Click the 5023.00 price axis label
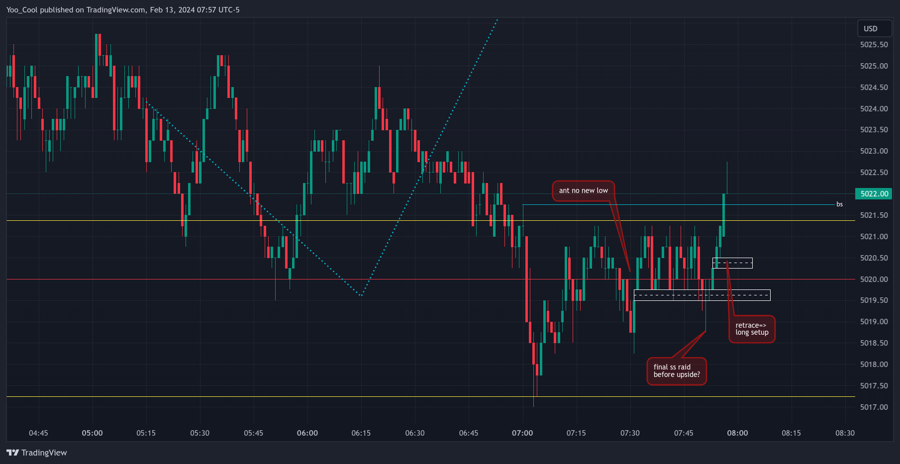The height and width of the screenshot is (464, 900). (x=874, y=151)
